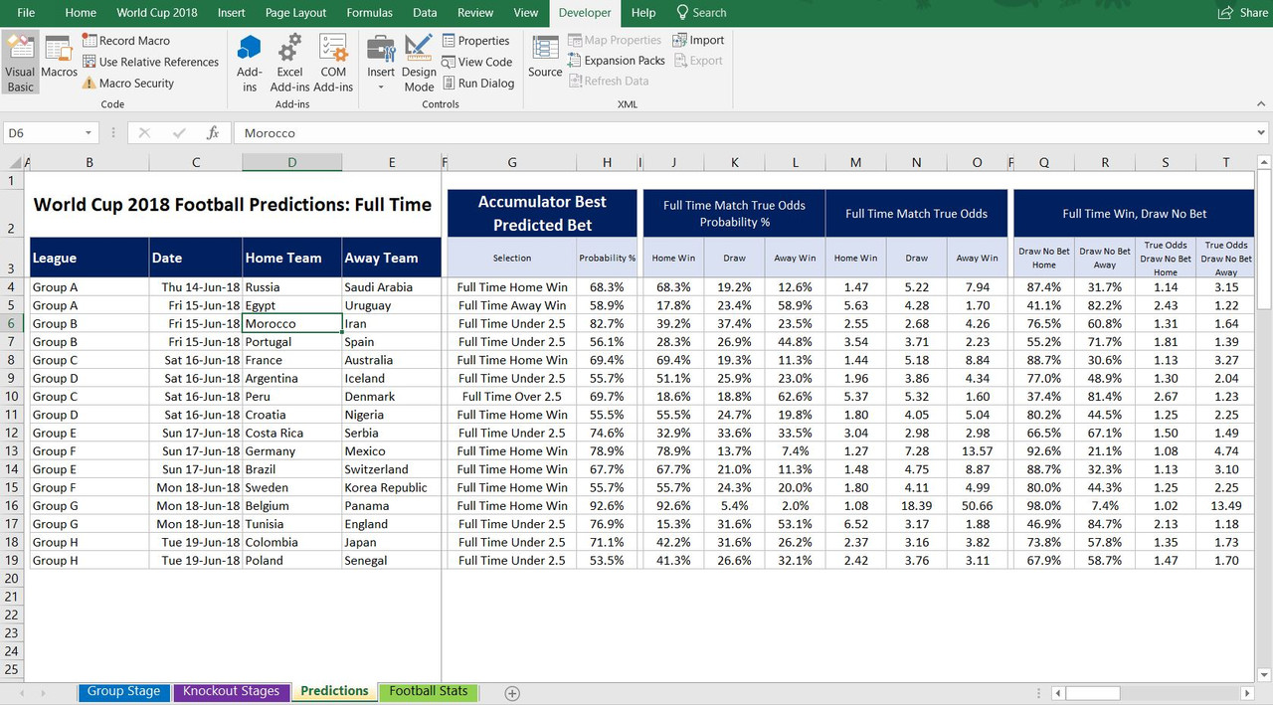Select column D header
The image size is (1273, 705).
[x=291, y=163]
